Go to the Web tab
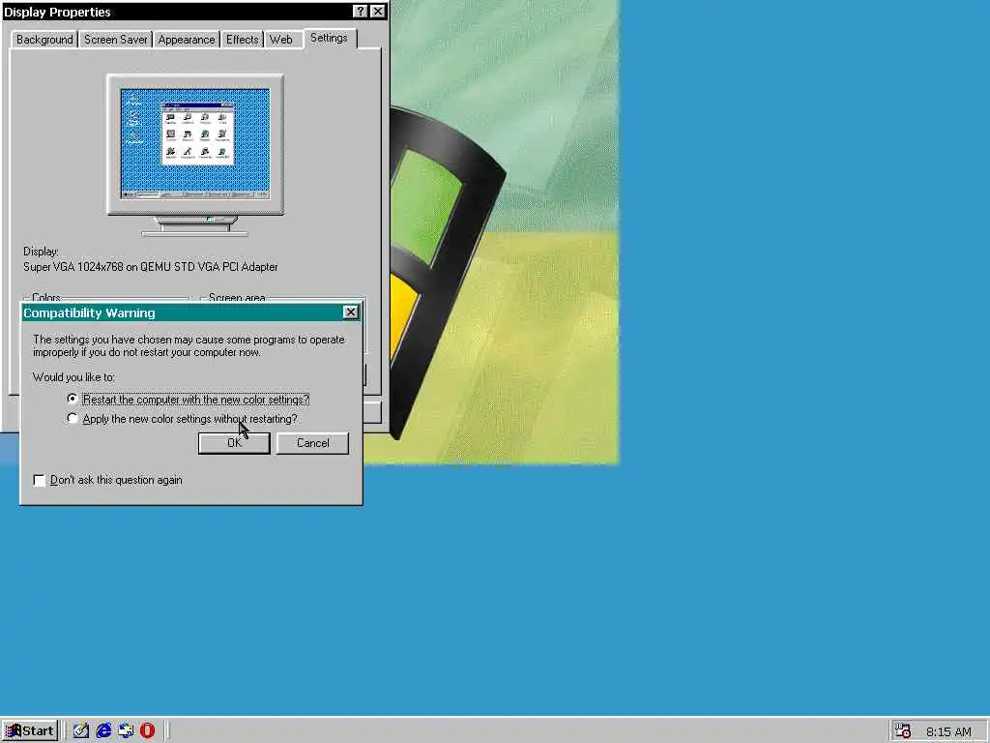 point(281,39)
